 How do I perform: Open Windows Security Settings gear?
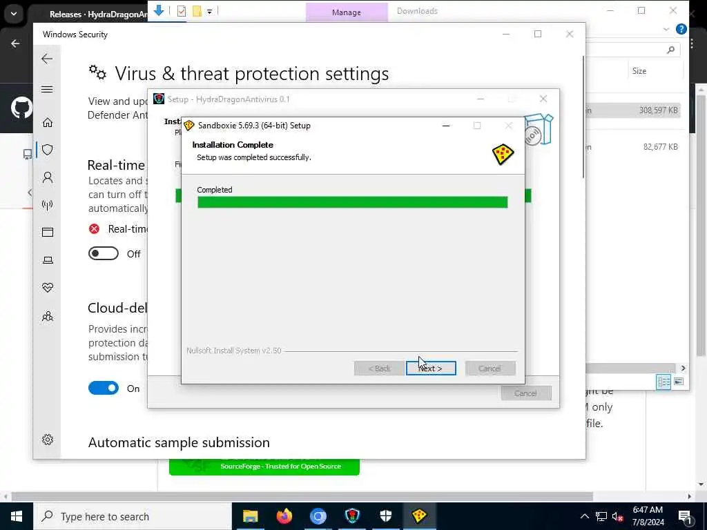tap(48, 440)
